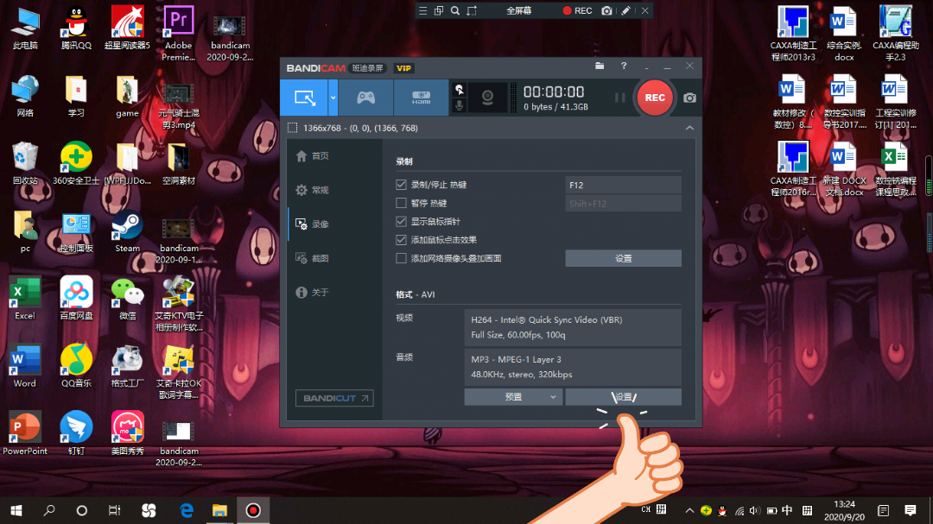
Task: Select the 回收站 recycle bin icon
Action: 25,163
